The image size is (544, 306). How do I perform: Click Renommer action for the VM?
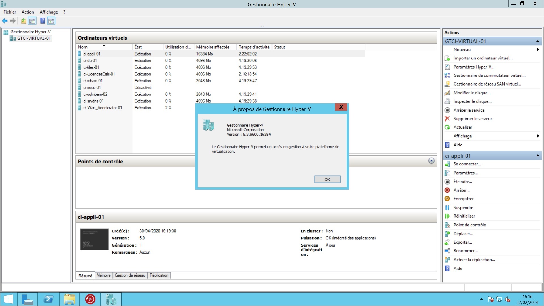click(x=466, y=251)
